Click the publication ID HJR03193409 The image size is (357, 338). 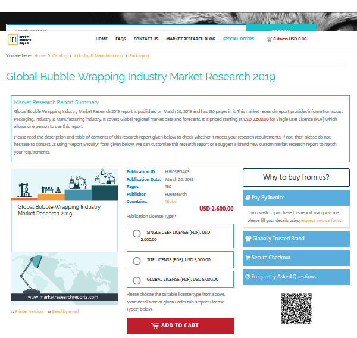tap(177, 172)
